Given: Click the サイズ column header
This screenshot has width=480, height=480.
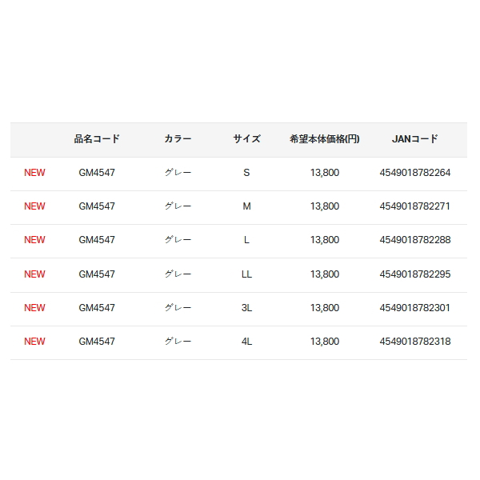Looking at the screenshot, I should [246, 139].
